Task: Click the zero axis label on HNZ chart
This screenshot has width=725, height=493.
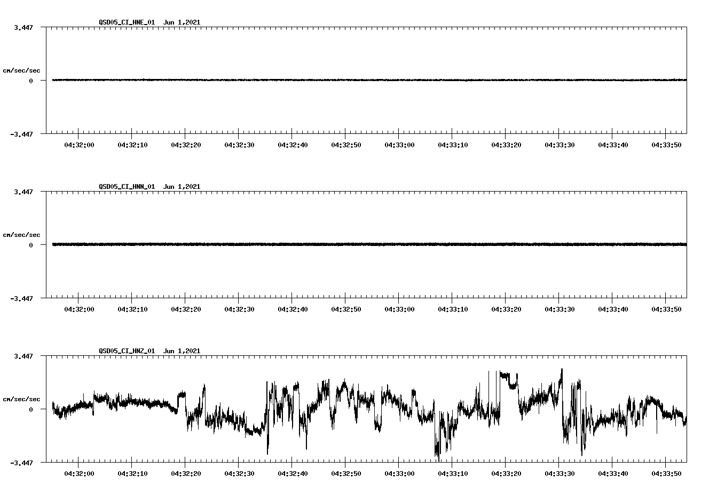Action: tap(31, 409)
